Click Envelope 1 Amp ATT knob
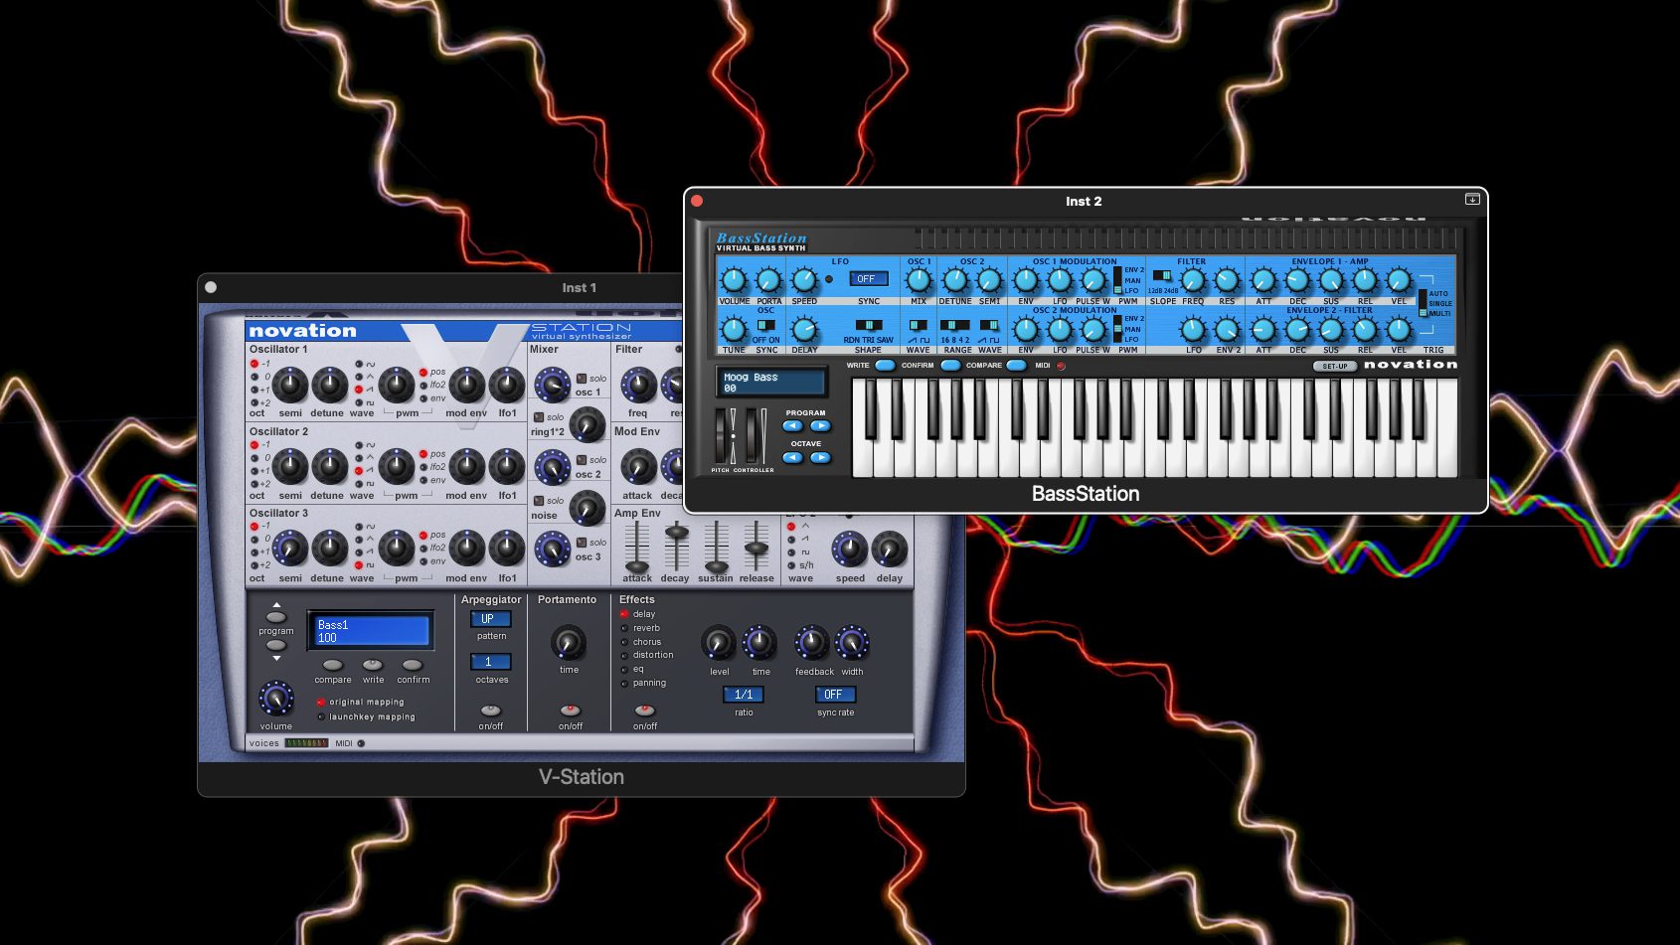 1263,281
